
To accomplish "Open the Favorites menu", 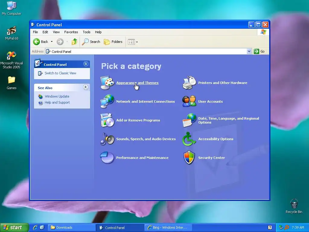I will click(71, 32).
